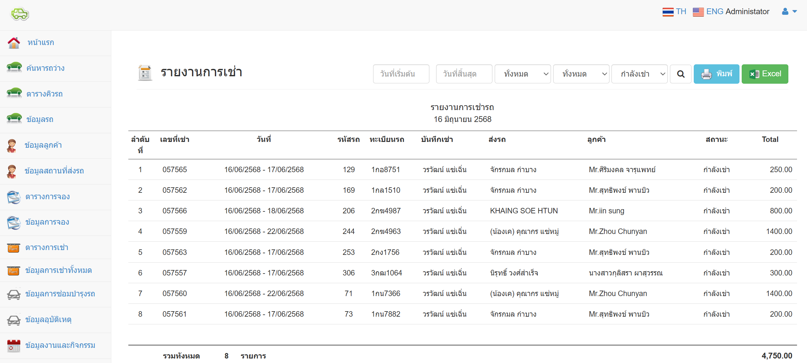
Task: Click the booking icon beside ข้อมูลการจอง
Action: 14,223
